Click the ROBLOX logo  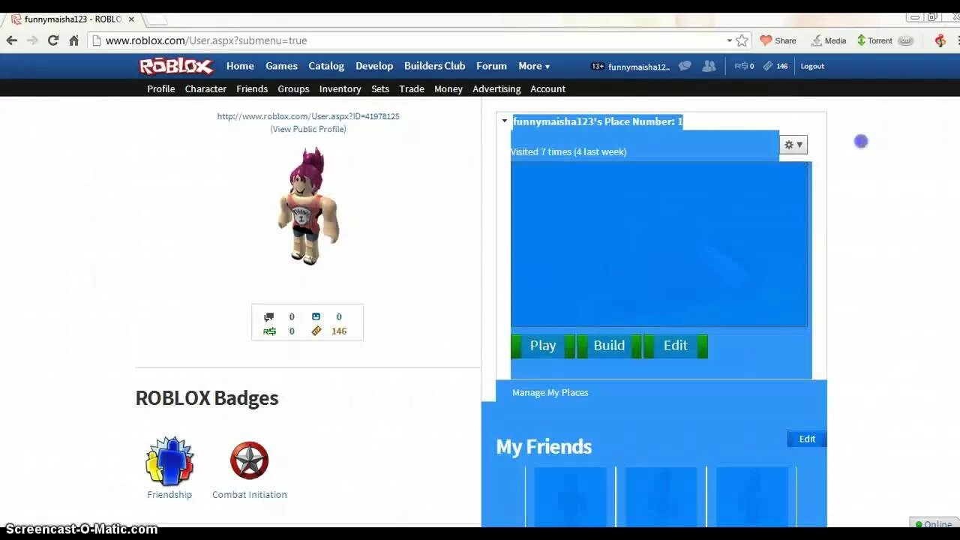pyautogui.click(x=176, y=66)
